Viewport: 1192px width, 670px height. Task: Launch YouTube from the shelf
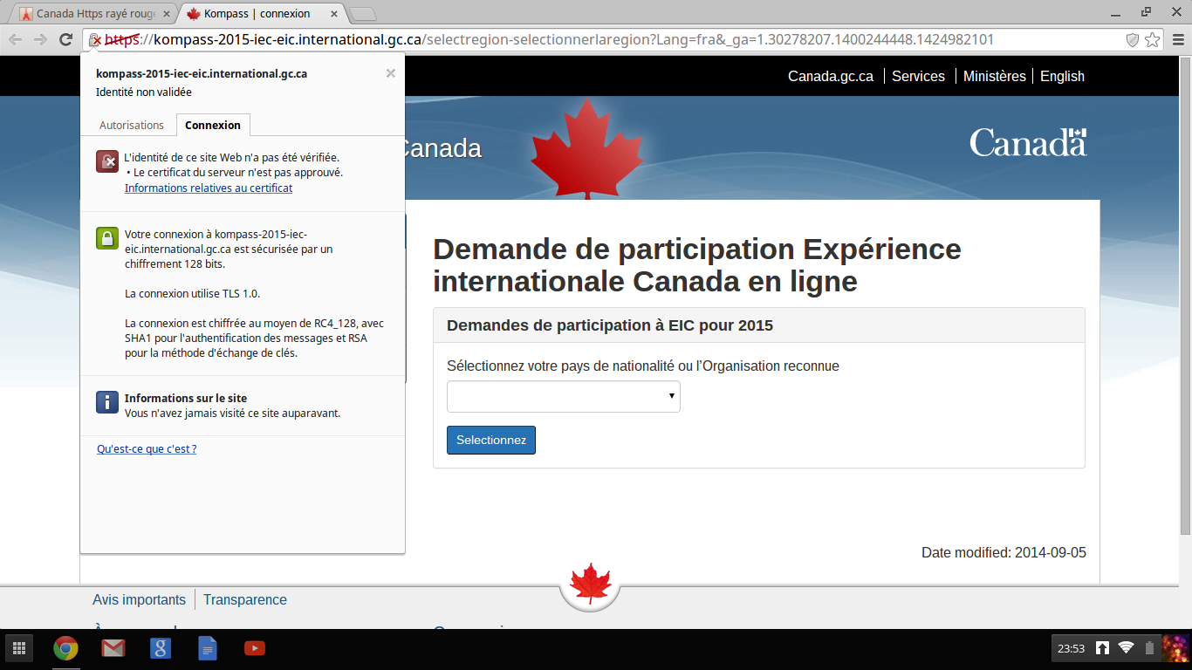pos(255,648)
